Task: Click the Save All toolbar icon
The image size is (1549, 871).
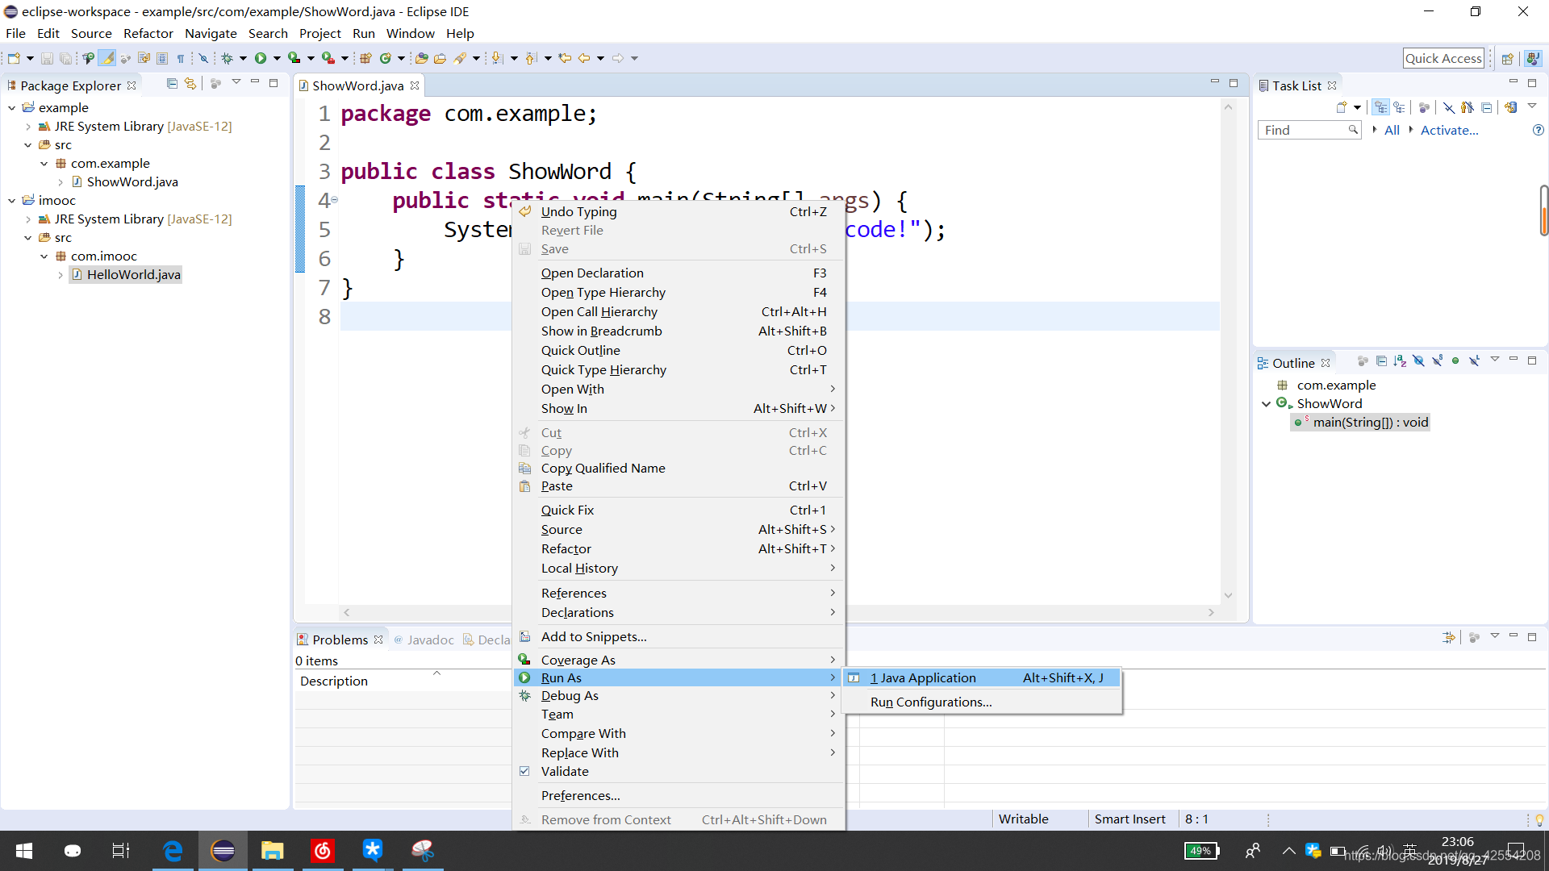Action: click(x=65, y=58)
